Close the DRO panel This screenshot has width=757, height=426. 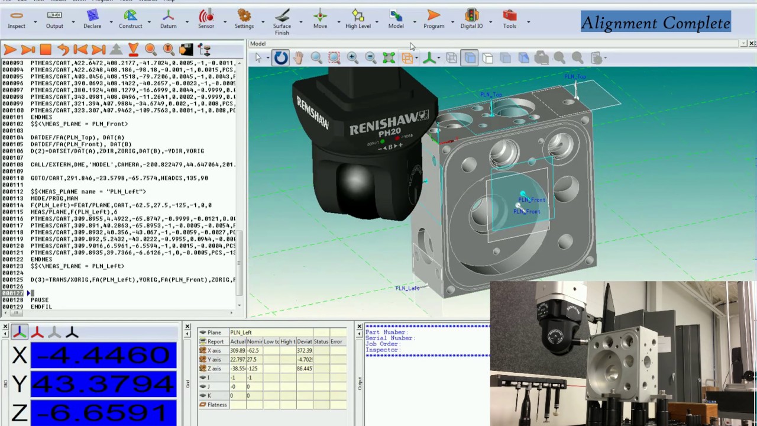click(5, 327)
